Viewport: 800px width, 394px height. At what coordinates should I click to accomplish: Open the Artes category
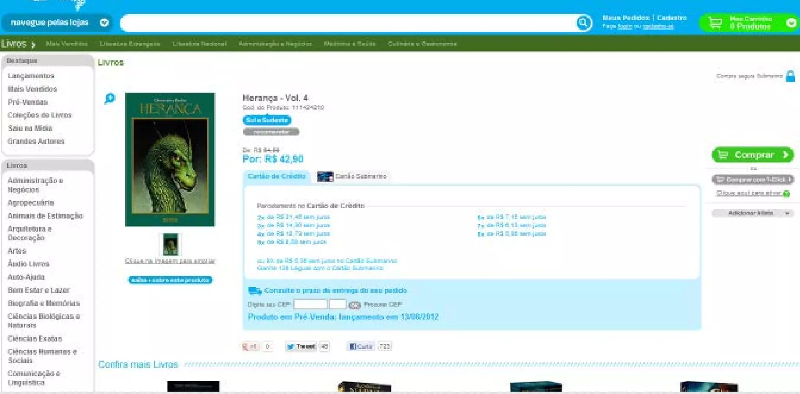pos(17,251)
